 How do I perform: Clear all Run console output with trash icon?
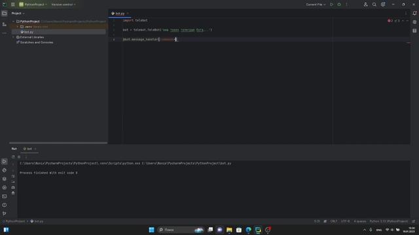[x=13, y=193]
